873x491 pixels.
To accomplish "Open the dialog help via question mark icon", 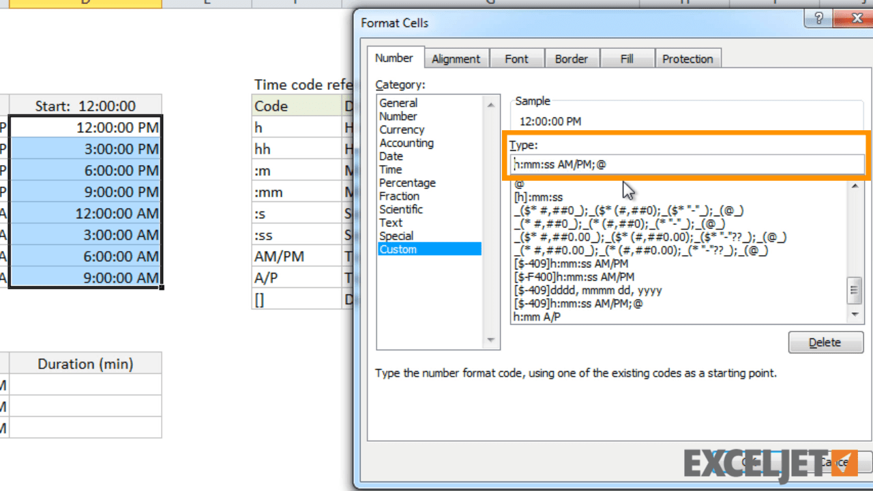I will click(x=818, y=18).
